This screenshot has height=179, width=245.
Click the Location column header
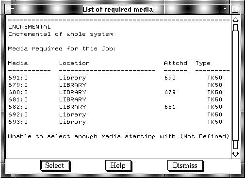pyautogui.click(x=74, y=63)
